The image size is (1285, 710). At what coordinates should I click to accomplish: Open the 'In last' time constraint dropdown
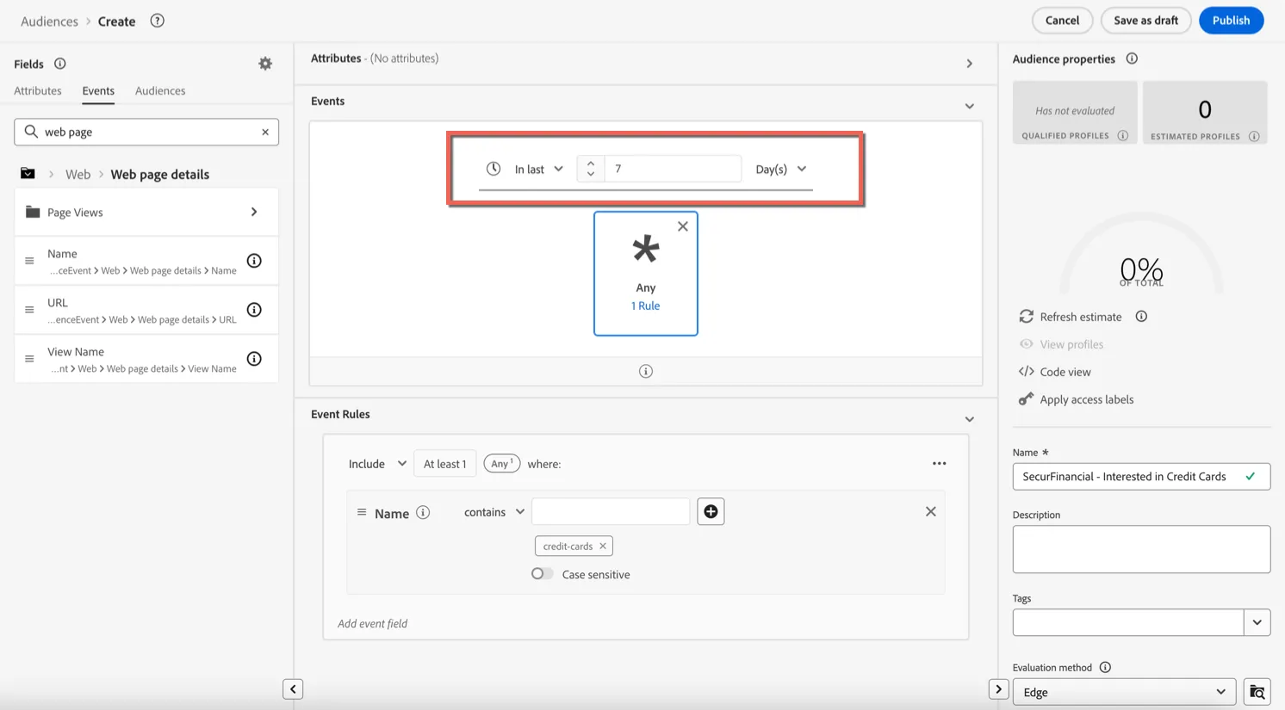538,170
